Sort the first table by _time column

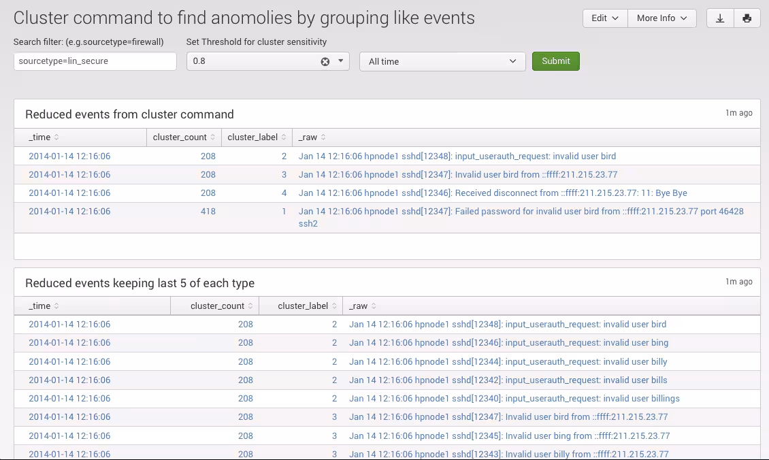42,137
